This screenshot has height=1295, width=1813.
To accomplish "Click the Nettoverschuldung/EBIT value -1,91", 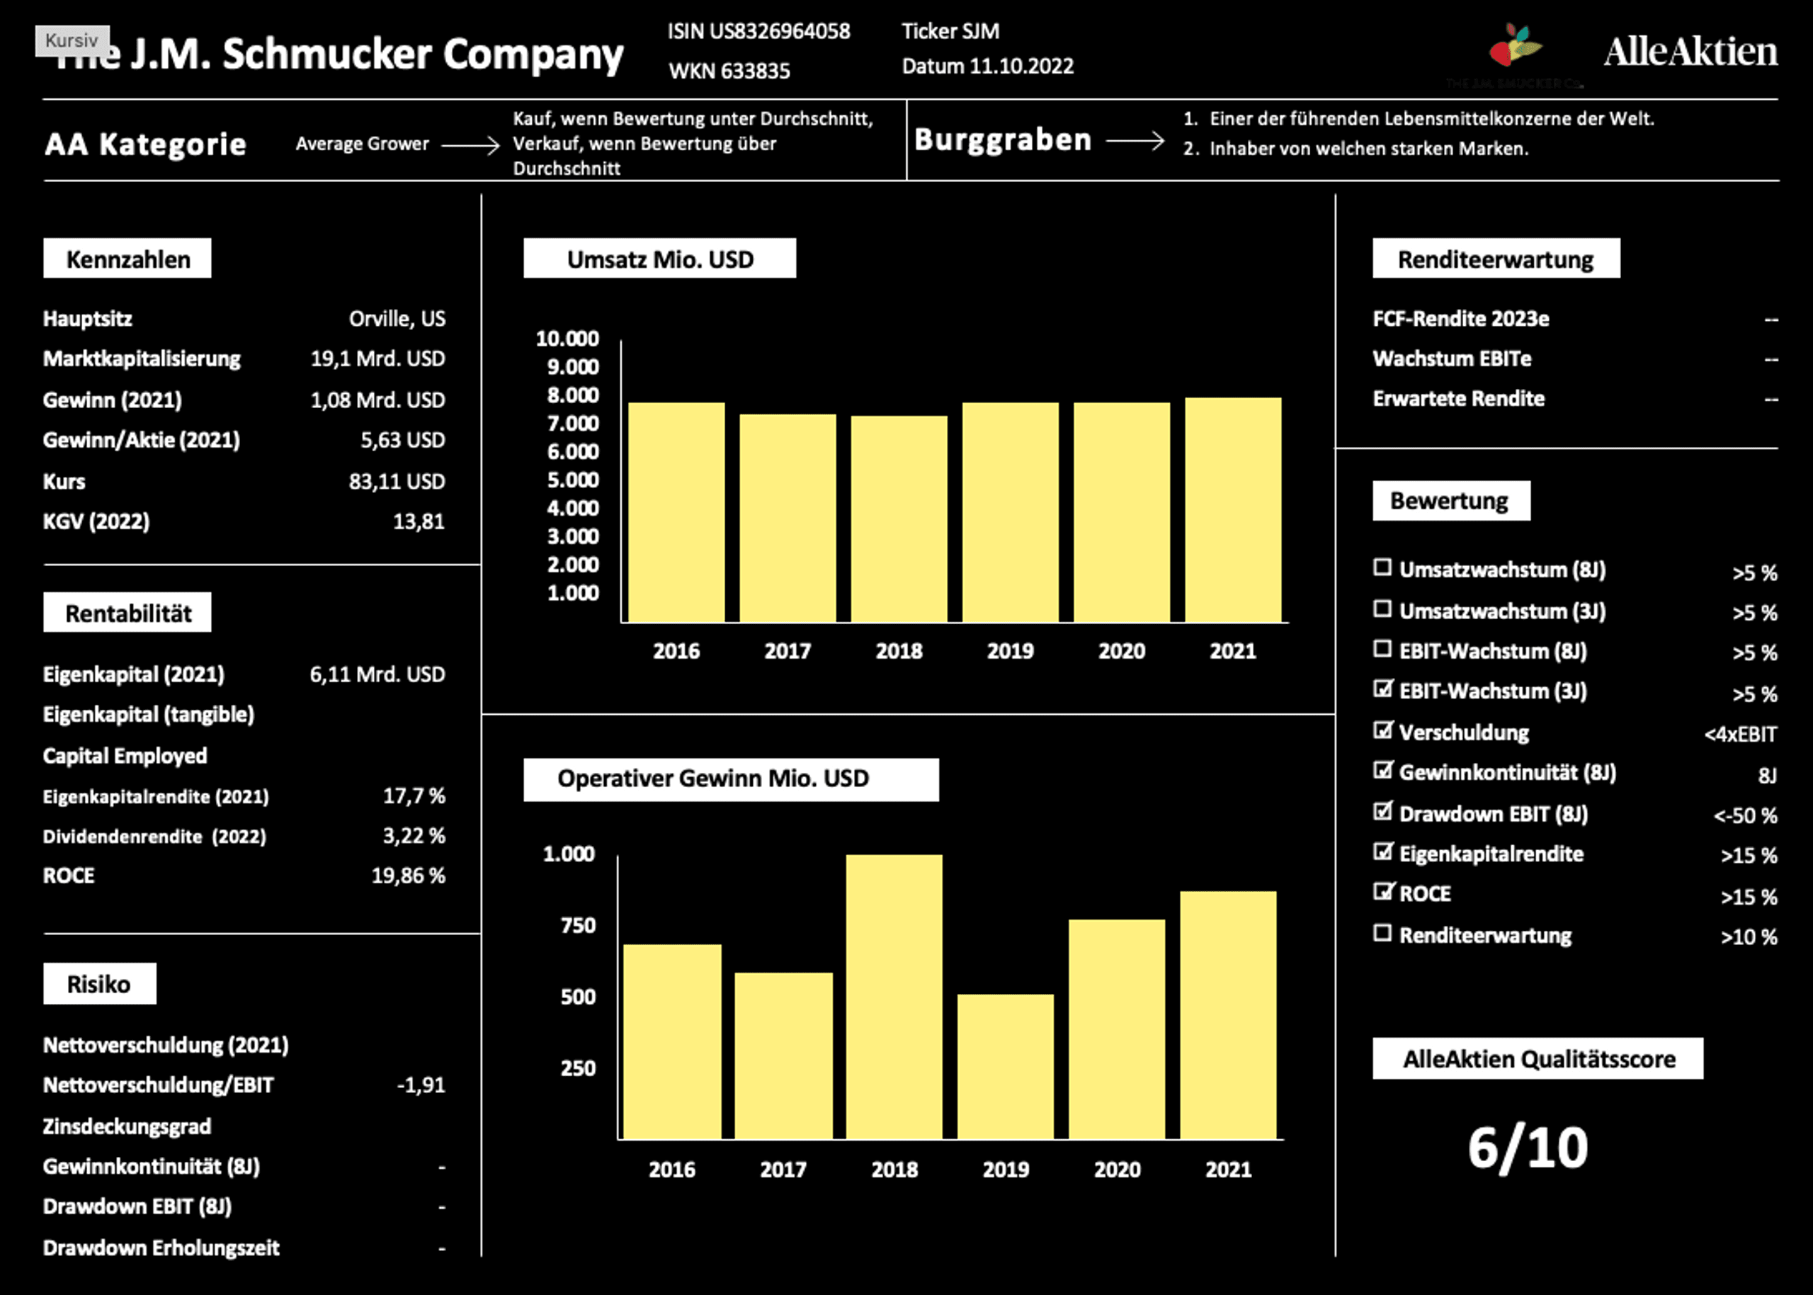I will (x=421, y=1085).
